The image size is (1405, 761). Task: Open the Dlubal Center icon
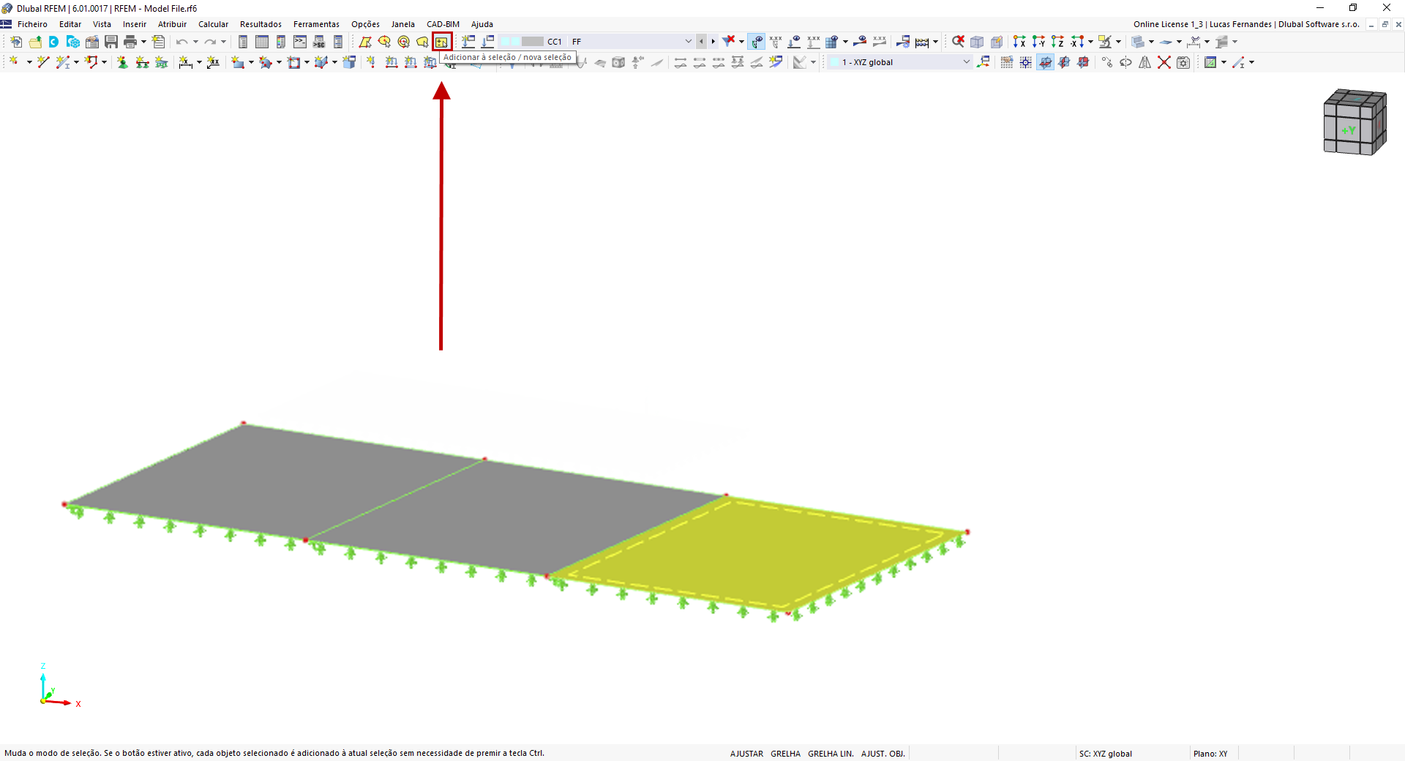click(x=54, y=42)
